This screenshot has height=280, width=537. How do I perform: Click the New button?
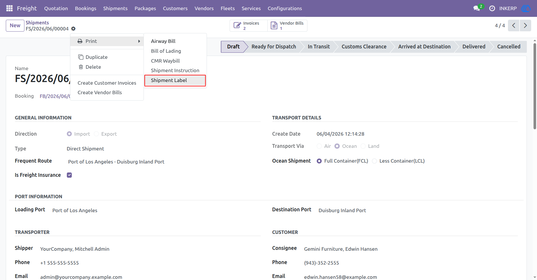pos(15,26)
